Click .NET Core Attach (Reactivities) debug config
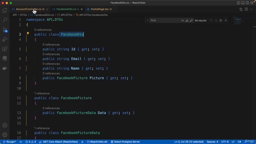 tap(58, 142)
